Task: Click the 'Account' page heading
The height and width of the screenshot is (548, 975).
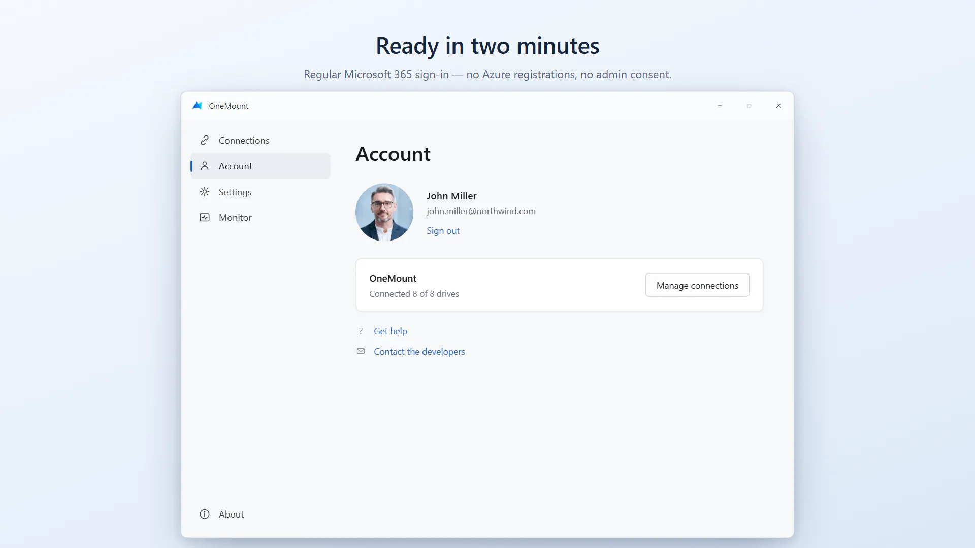Action: click(x=393, y=154)
